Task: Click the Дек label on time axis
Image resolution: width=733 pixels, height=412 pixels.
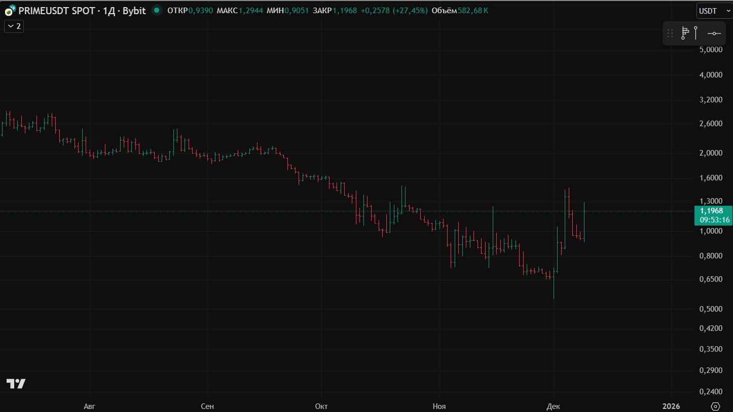Action: (x=554, y=406)
